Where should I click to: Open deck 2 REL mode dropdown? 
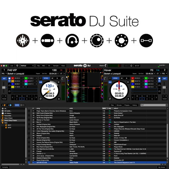click(165, 74)
